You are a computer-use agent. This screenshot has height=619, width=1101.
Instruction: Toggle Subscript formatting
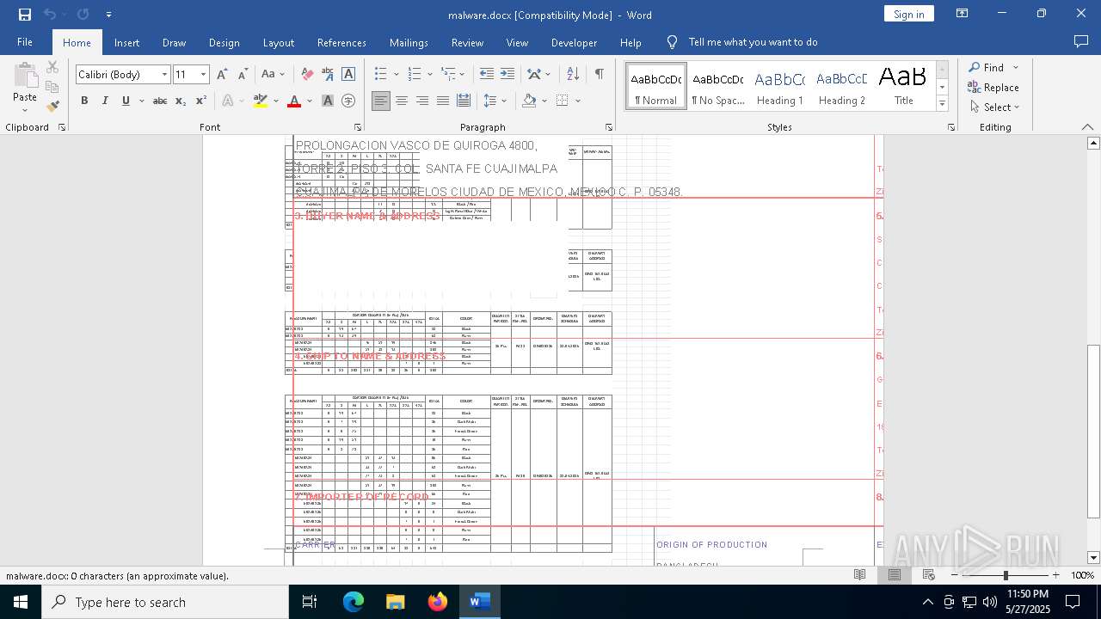[181, 101]
